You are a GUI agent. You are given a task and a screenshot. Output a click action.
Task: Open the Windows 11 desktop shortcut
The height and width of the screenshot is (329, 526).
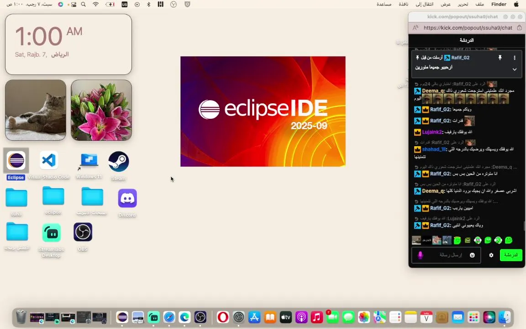(89, 160)
